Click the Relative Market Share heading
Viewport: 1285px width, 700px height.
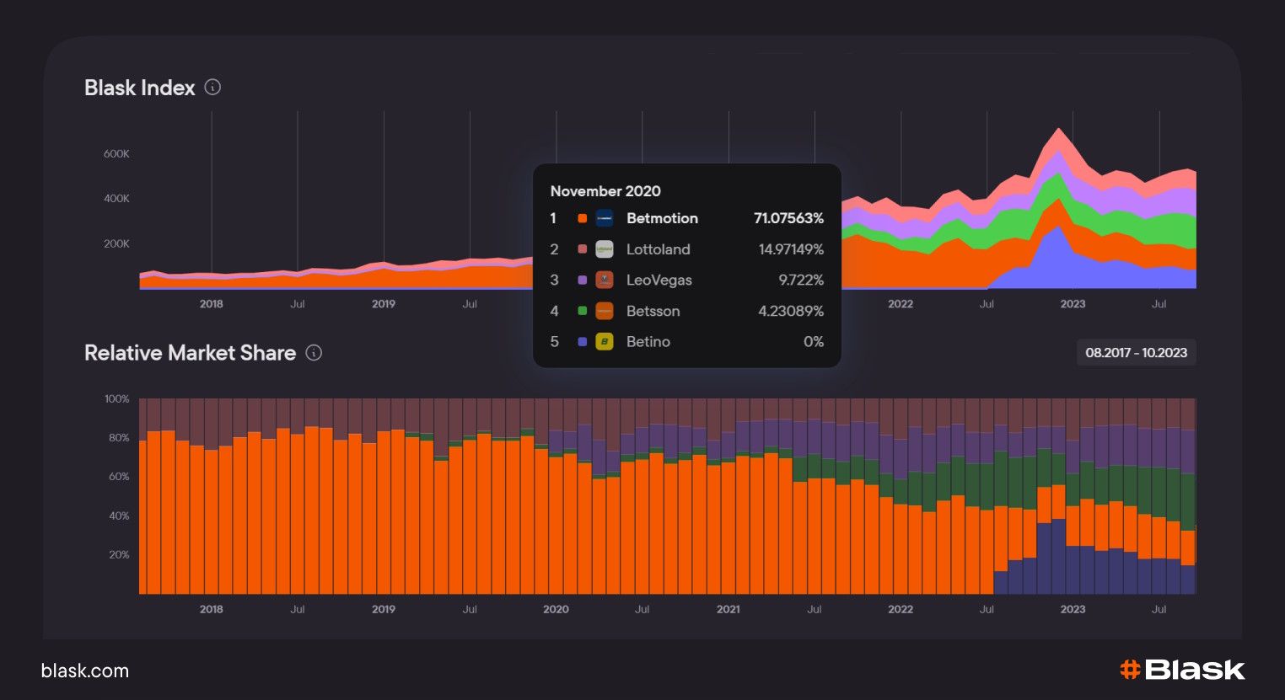point(190,353)
